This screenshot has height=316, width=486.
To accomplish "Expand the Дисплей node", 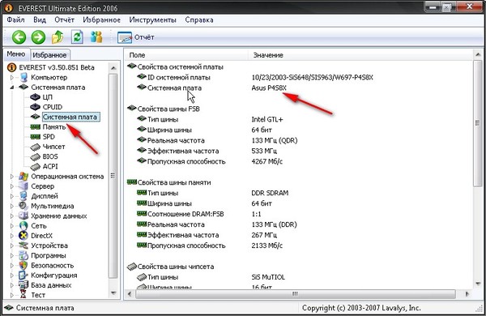I will (12, 196).
